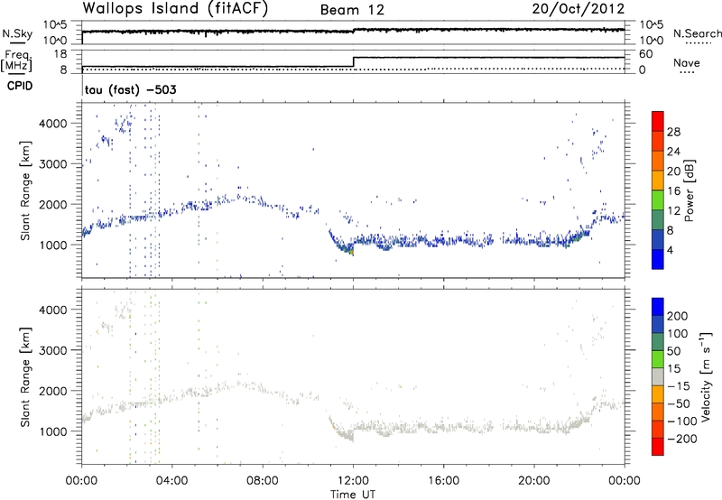Click the blue bottom of power colorbar
This screenshot has width=722, height=500.
(658, 259)
